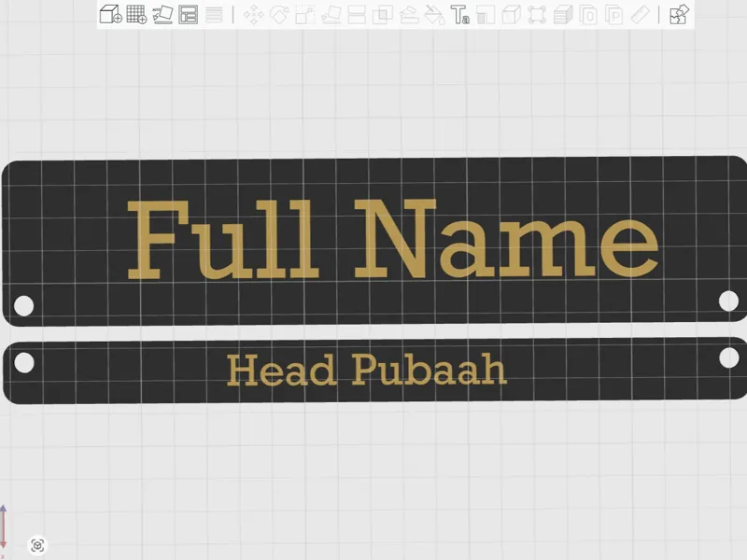747x560 pixels.
Task: Select the gold "Head Pubaah" text object
Action: [366, 369]
